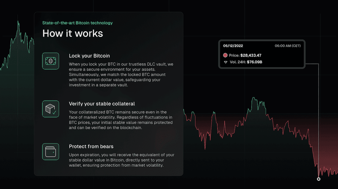338x189 pixels.
Task: Click the wallet icon beside Protect from bears
Action: click(51, 151)
